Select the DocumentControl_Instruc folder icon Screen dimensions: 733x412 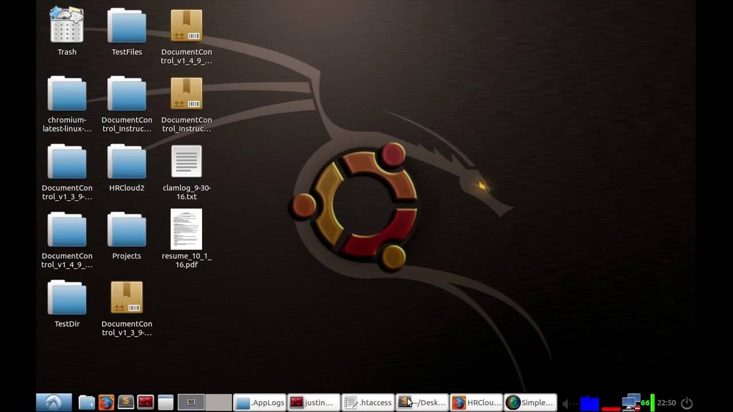coord(127,93)
